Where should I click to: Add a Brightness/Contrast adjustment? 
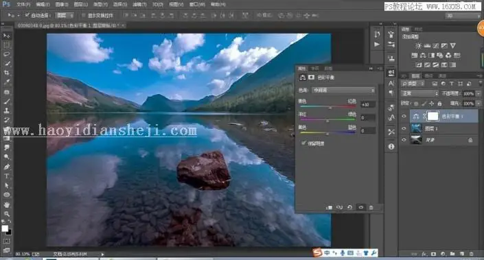click(418, 46)
